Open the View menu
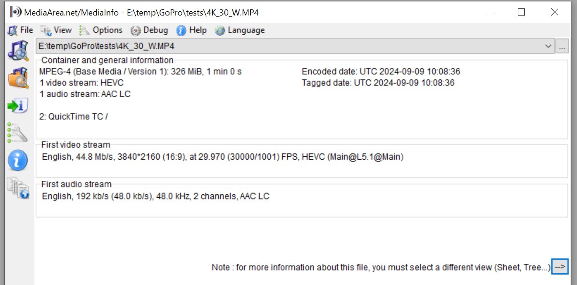The height and width of the screenshot is (285, 577). point(56,30)
